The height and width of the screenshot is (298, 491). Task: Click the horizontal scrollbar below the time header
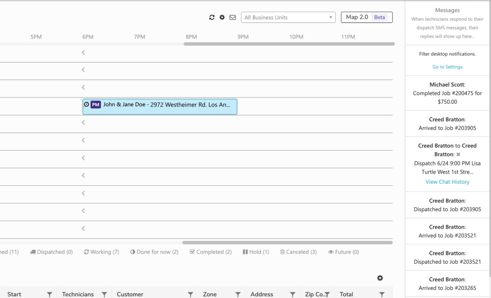(x=289, y=44)
